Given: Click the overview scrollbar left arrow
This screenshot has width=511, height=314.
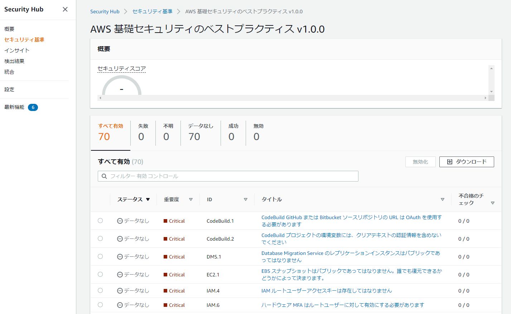Looking at the screenshot, I should click(x=100, y=98).
